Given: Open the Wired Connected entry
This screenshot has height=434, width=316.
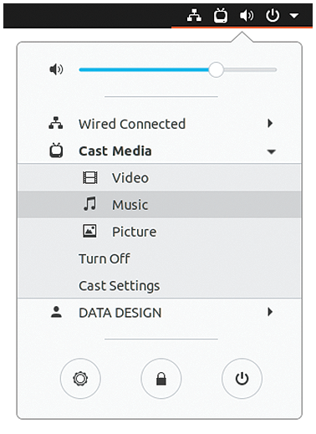Looking at the screenshot, I should (160, 124).
